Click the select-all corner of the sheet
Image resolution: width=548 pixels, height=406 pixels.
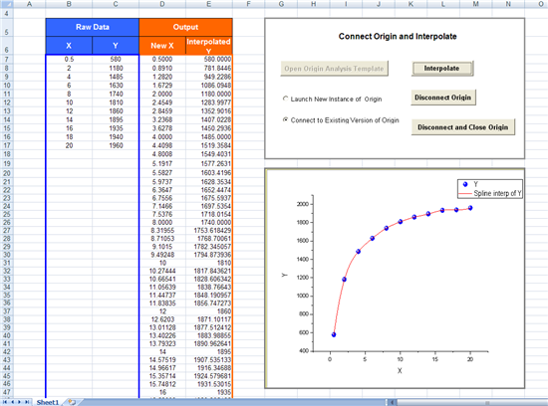coord(7,4)
